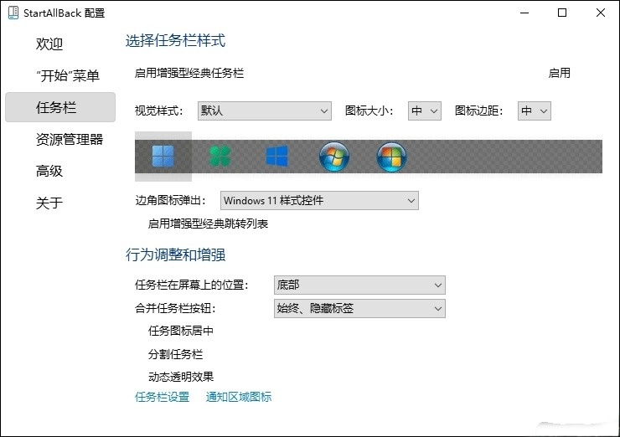Toggle 启用增强型经典跳转列表 option

coord(208,224)
